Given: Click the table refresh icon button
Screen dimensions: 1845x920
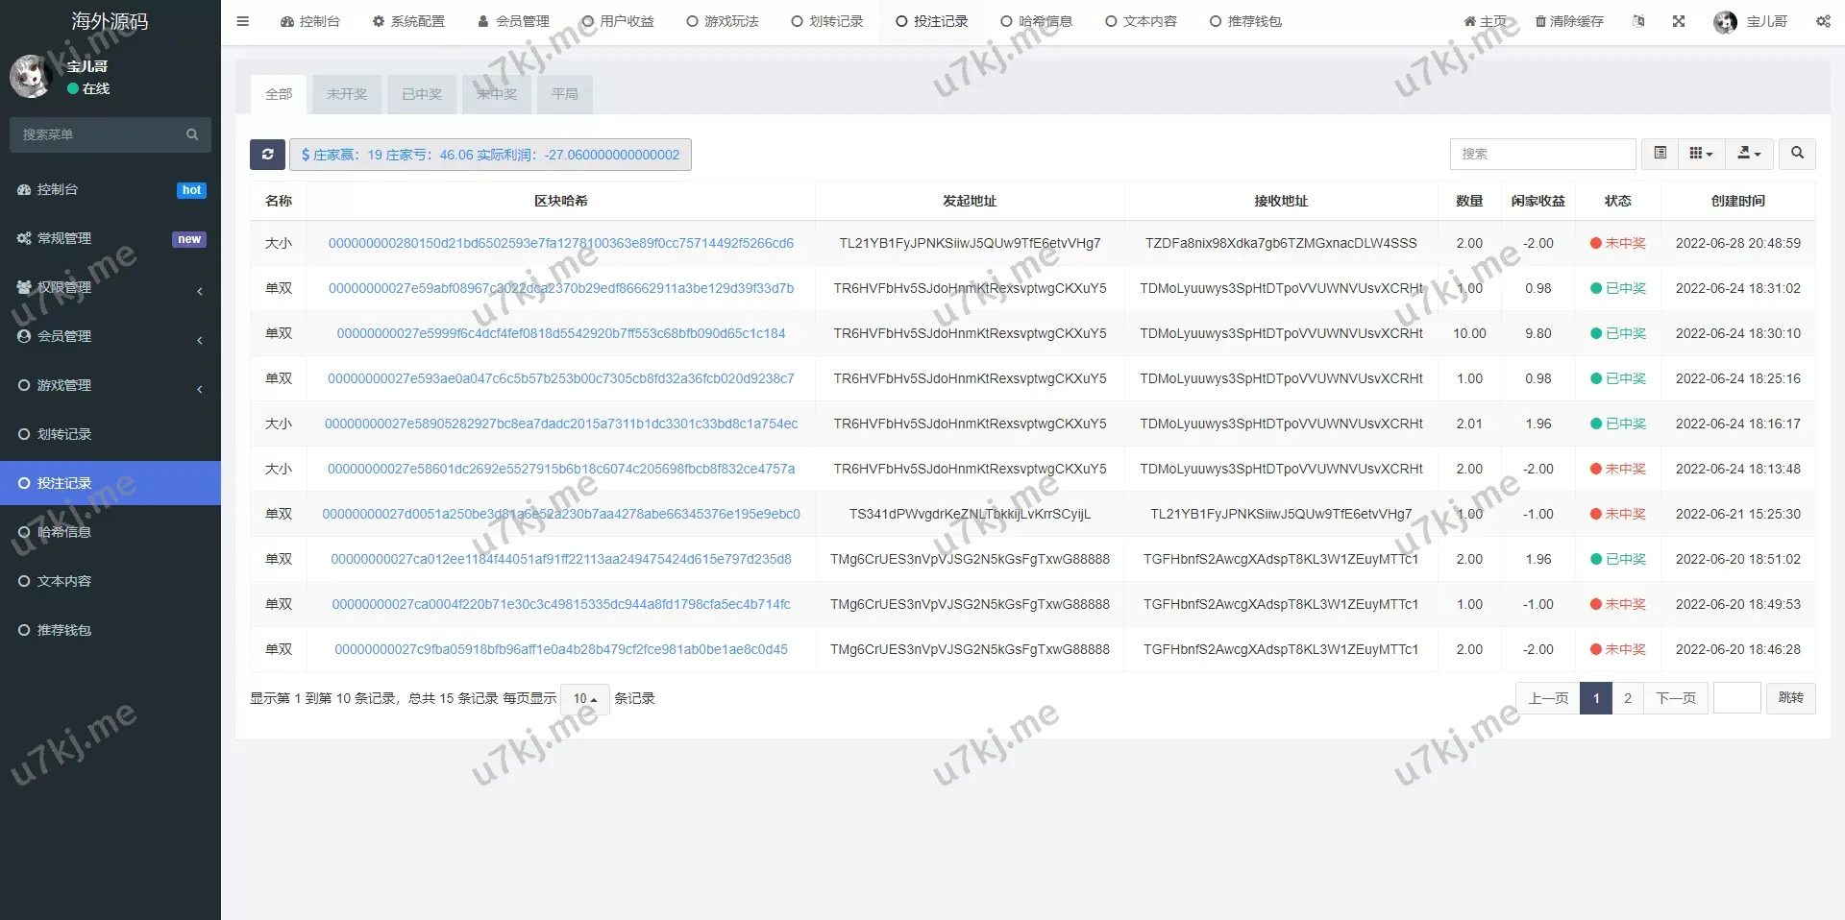Looking at the screenshot, I should pos(267,155).
